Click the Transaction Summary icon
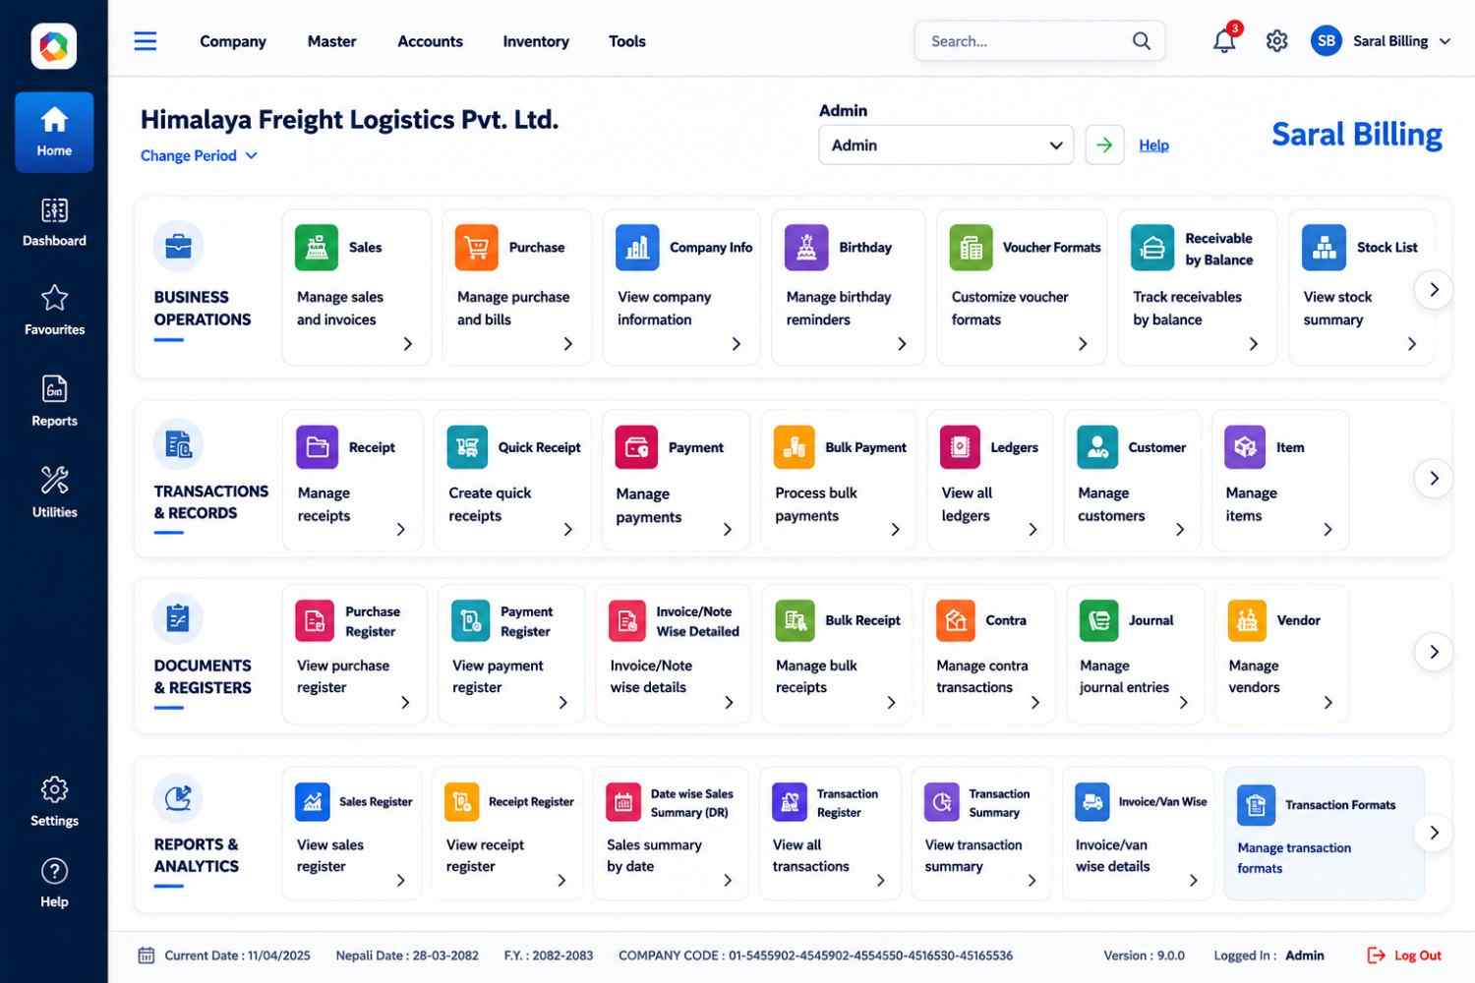The height and width of the screenshot is (983, 1475). point(942,802)
